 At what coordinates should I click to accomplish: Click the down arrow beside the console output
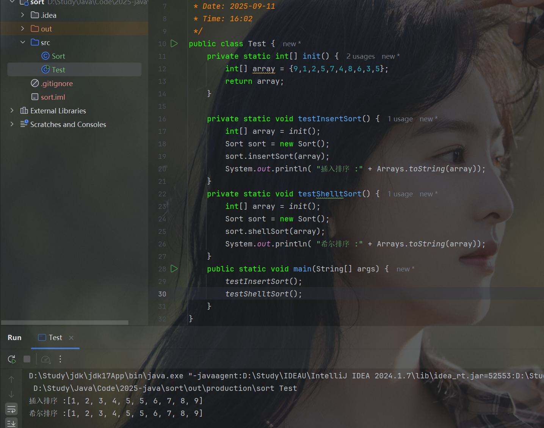pyautogui.click(x=11, y=394)
